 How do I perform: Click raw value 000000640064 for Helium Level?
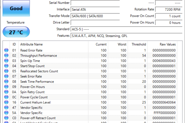[x=164, y=102]
